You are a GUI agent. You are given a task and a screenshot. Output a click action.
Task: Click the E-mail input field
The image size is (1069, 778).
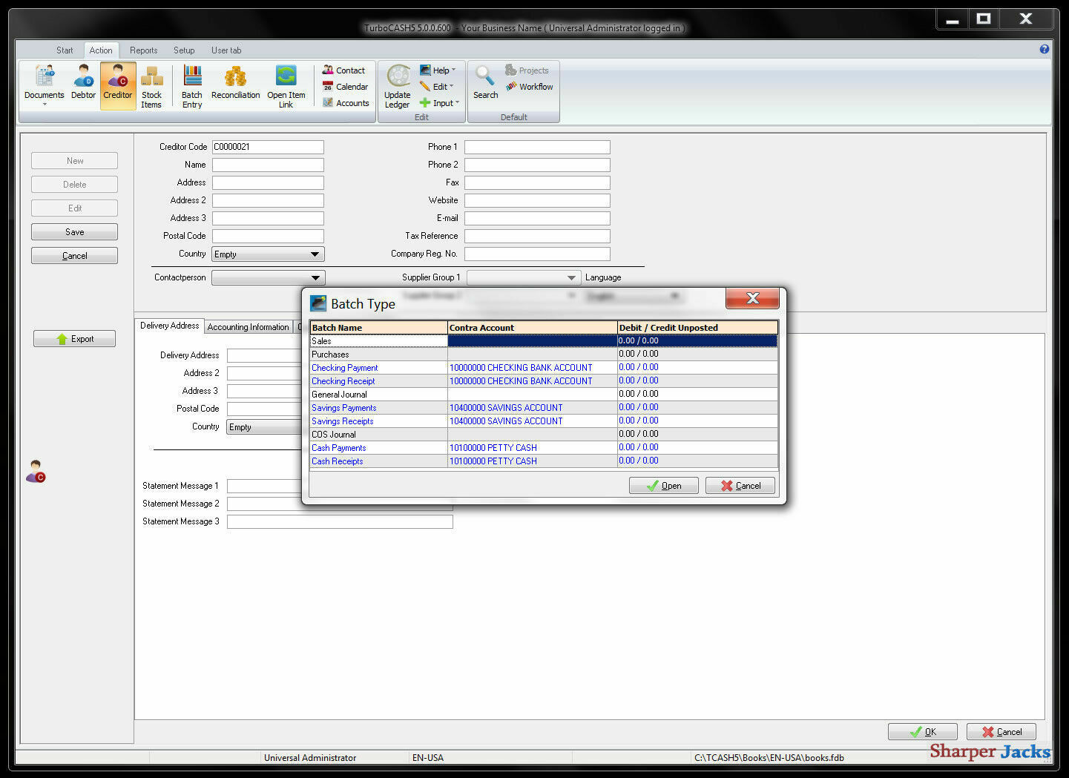[537, 218]
